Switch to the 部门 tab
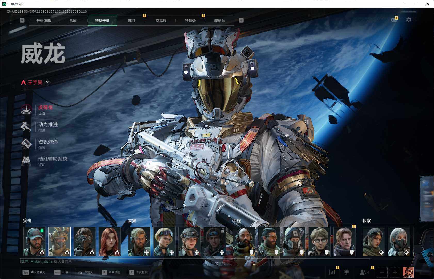 coord(132,20)
